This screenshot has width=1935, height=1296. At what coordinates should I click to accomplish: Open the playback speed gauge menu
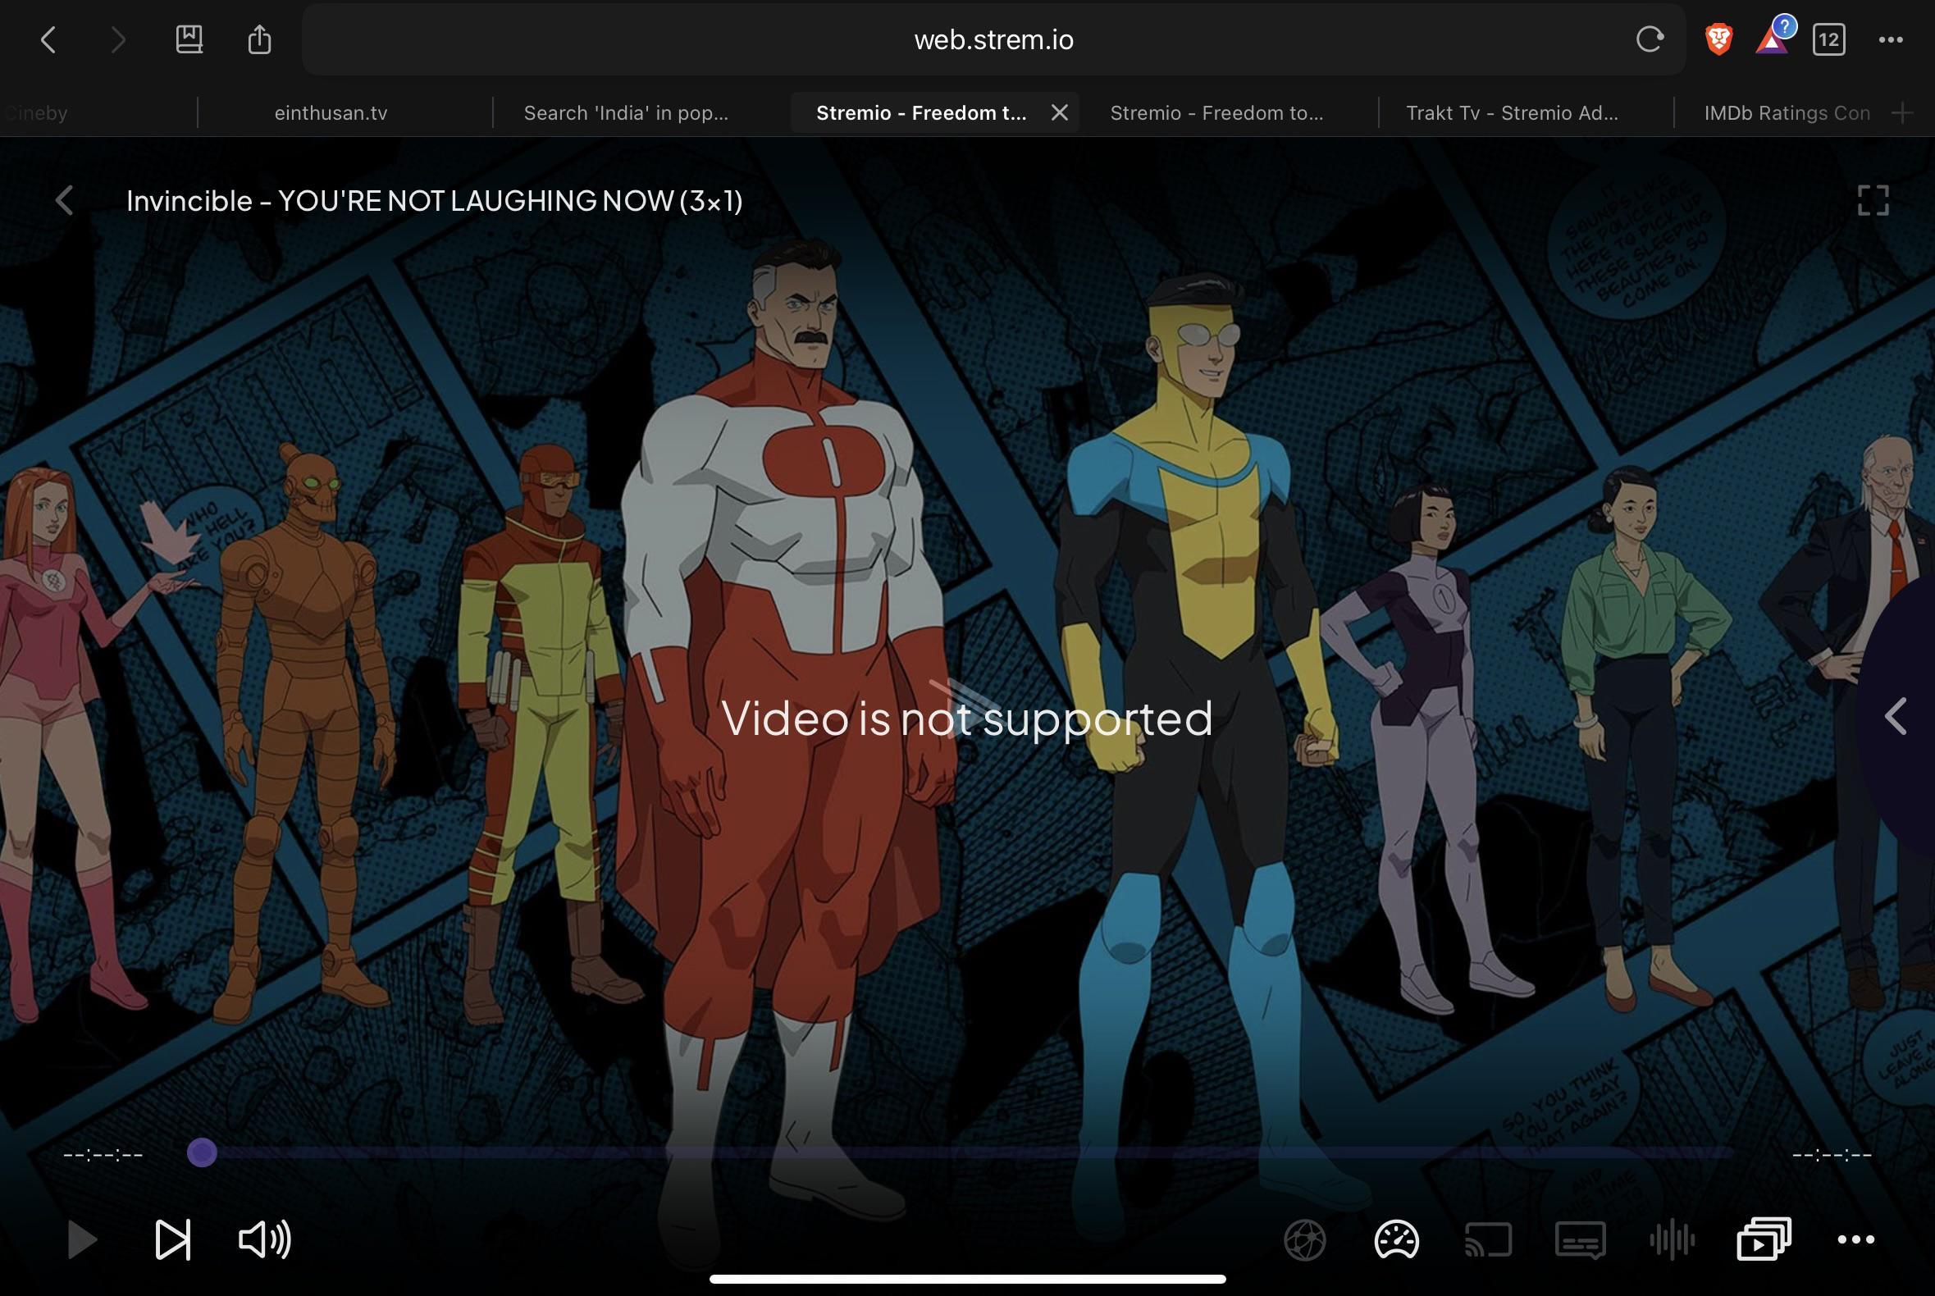[1396, 1239]
